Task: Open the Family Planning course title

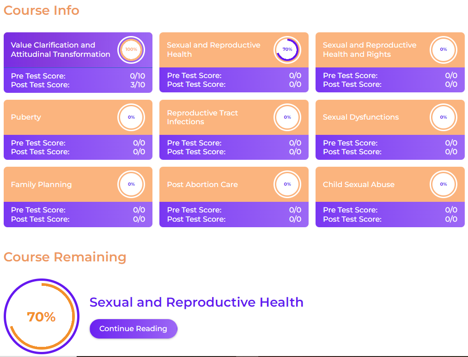Action: pos(41,184)
